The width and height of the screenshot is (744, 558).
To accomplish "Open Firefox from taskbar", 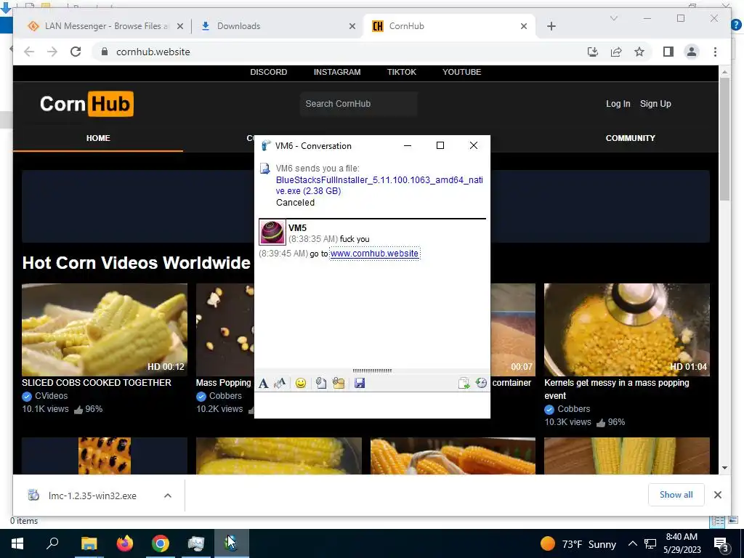I will (125, 543).
